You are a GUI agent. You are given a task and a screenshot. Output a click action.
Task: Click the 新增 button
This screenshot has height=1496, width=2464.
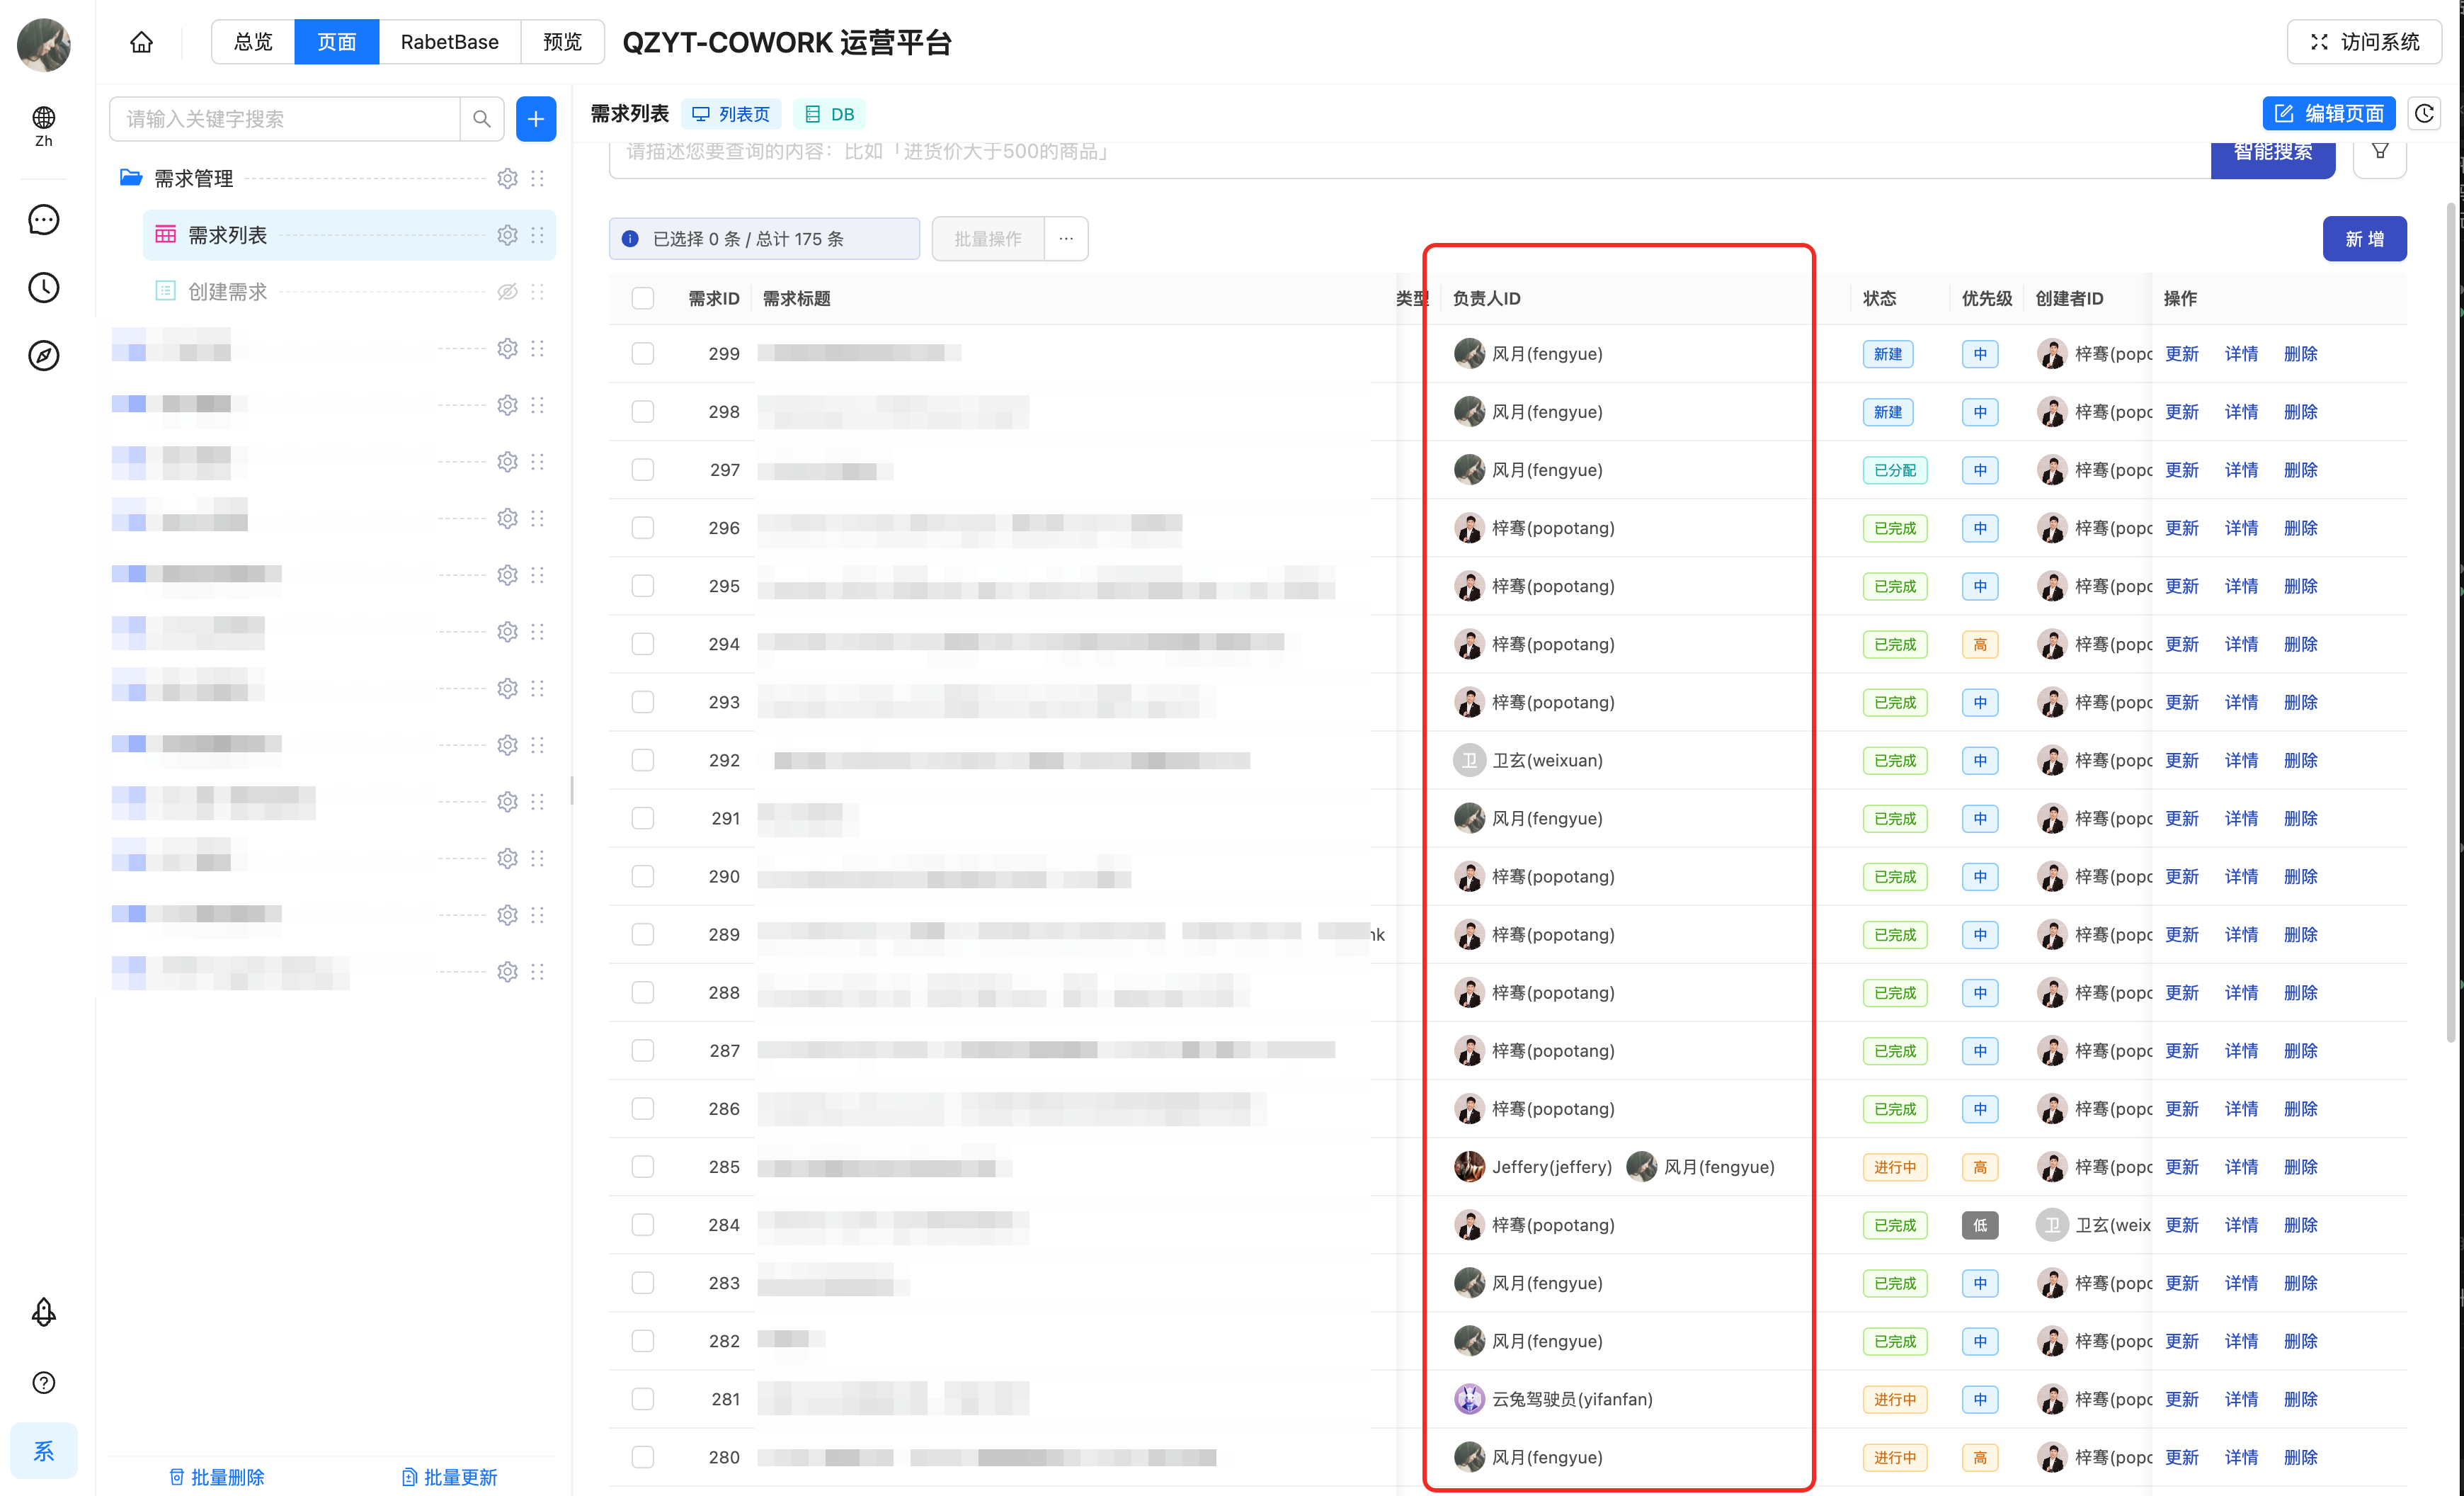2364,238
